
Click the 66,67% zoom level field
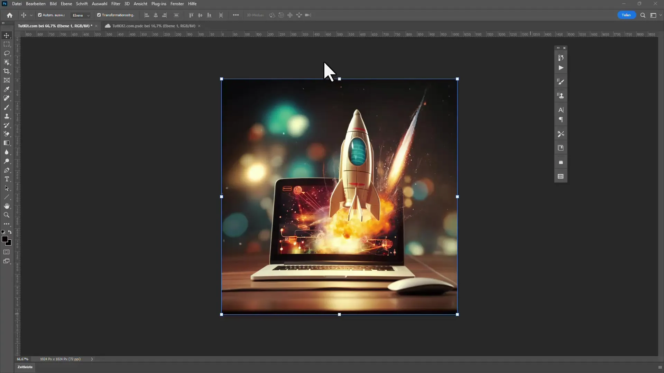22,359
